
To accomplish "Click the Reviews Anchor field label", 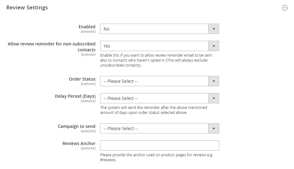I will point(79,143).
